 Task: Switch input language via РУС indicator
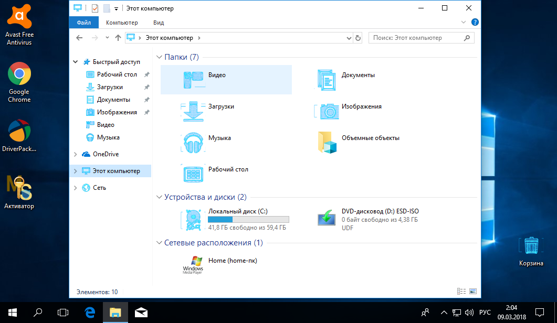click(x=485, y=313)
